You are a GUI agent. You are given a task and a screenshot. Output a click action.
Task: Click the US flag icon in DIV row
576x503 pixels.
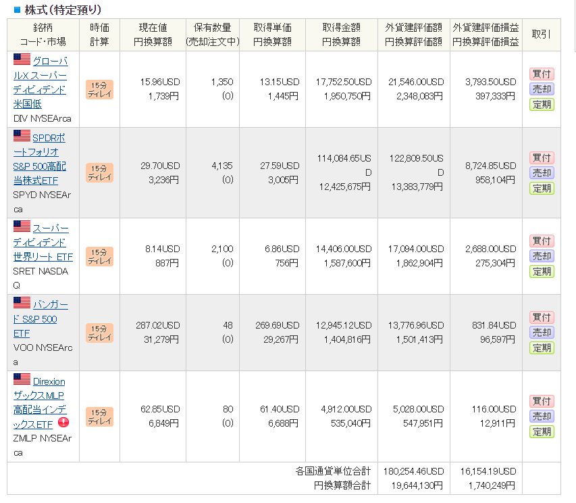pos(22,59)
